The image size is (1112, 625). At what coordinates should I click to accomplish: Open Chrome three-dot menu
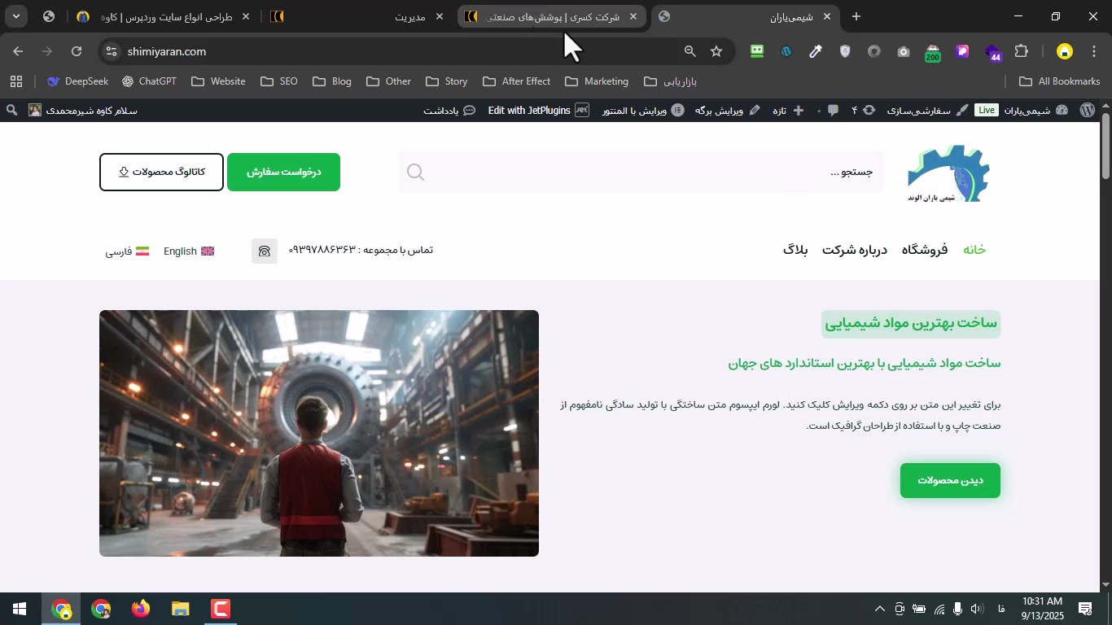click(x=1095, y=51)
